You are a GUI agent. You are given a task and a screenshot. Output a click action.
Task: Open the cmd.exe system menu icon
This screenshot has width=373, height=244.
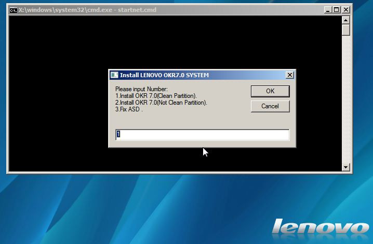point(14,10)
